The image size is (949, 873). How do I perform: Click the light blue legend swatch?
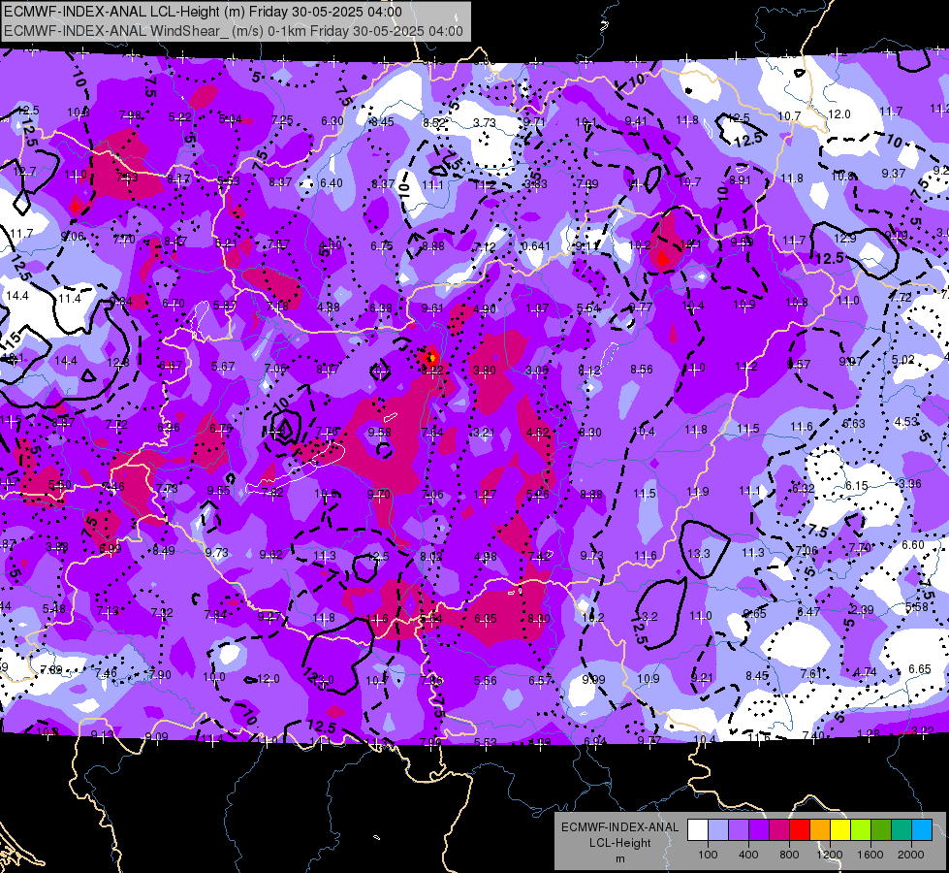(922, 830)
